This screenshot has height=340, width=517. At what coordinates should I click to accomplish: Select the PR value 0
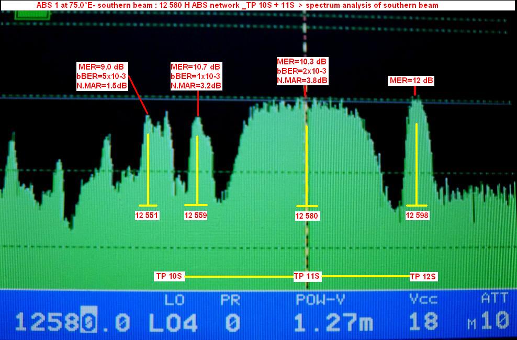(x=232, y=322)
